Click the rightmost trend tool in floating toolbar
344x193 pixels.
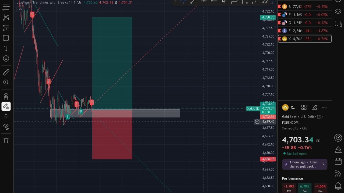coord(265,2)
